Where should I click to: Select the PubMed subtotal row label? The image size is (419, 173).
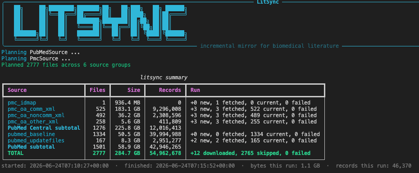[31, 147]
